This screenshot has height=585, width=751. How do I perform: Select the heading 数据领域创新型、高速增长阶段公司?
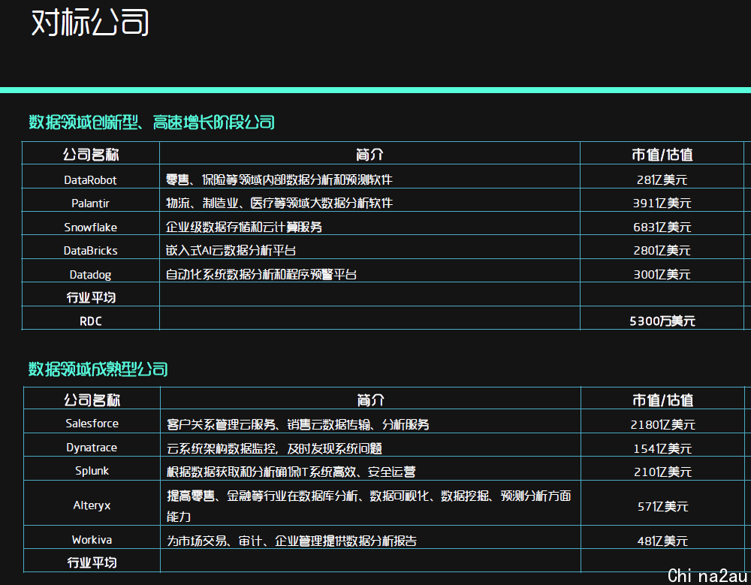(152, 122)
